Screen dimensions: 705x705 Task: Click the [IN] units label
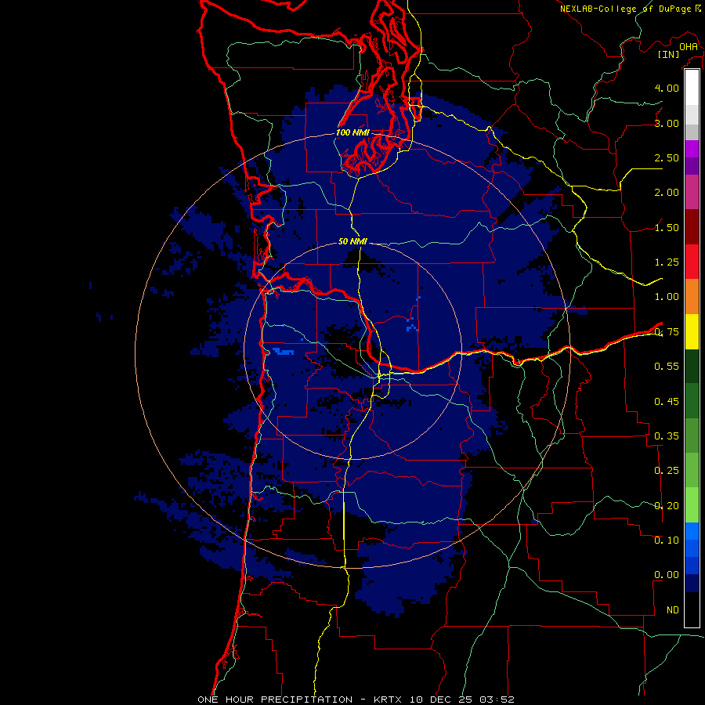click(x=669, y=54)
